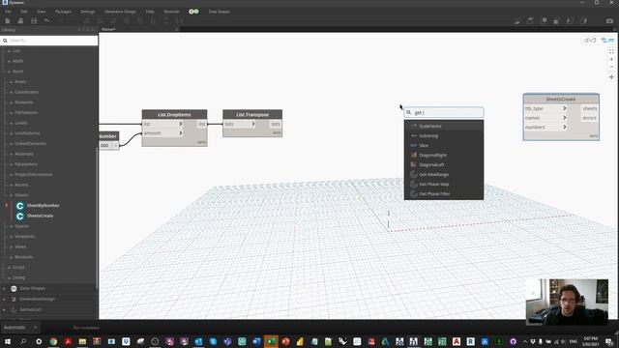
Task: Open the Packages menu
Action: point(63,12)
